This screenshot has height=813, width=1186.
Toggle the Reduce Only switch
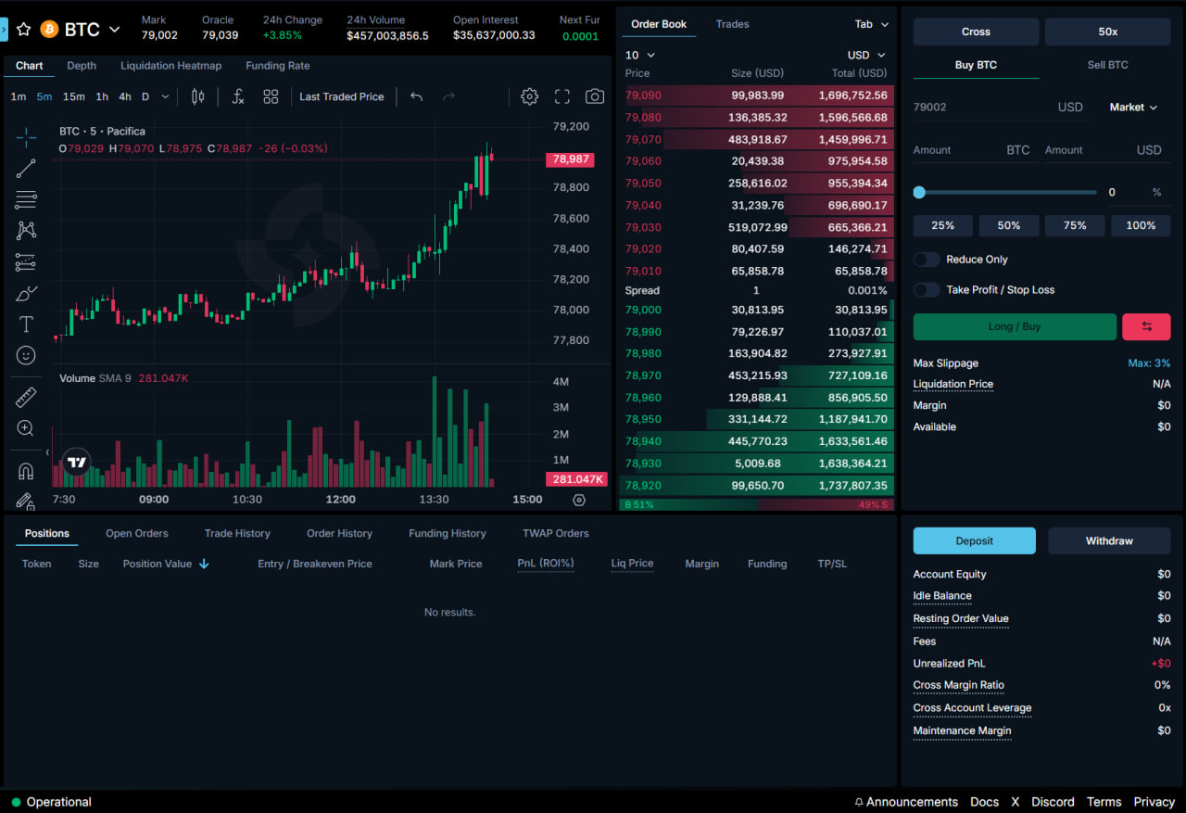click(x=927, y=260)
